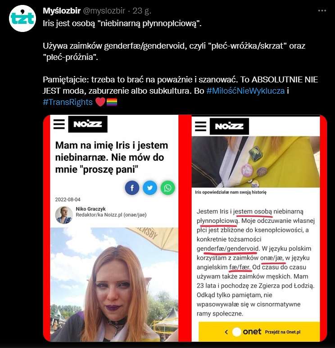The image size is (335, 348).
Task: Open the Iris portrait photo
Action: (x=114, y=285)
